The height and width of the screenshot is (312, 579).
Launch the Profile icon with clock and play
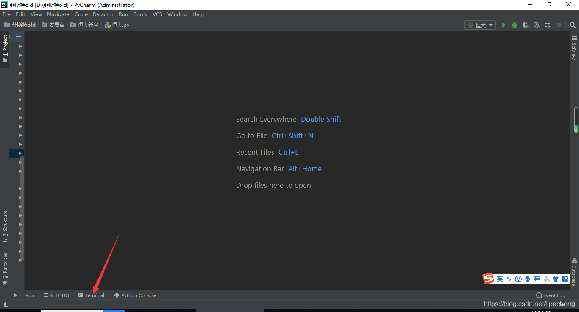pyautogui.click(x=537, y=25)
